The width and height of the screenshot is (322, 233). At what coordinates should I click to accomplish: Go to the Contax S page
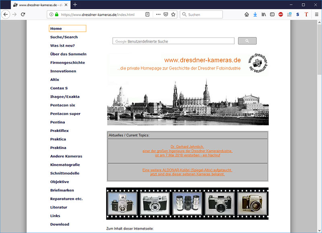(59, 88)
